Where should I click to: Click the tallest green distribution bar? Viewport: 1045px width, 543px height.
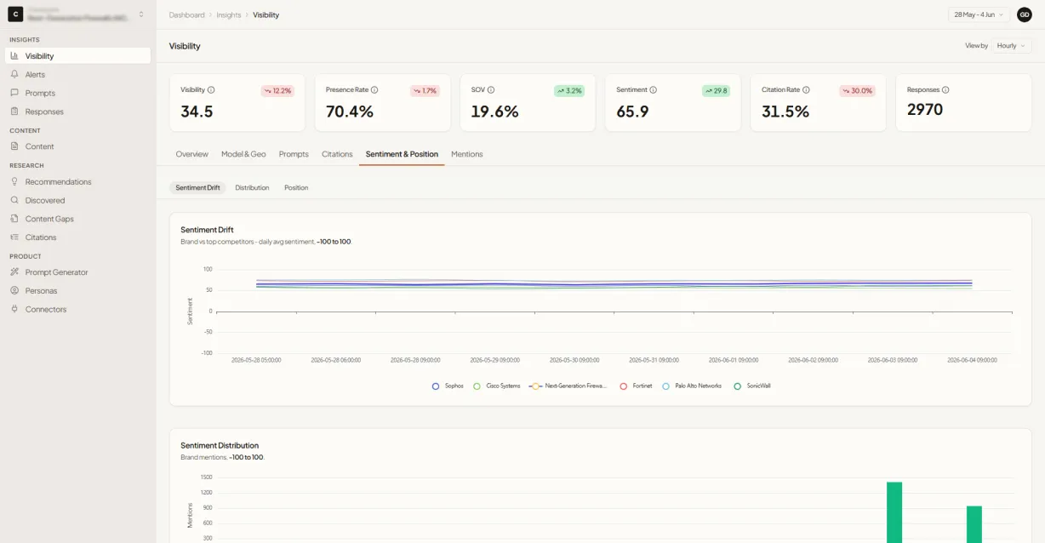(894, 512)
